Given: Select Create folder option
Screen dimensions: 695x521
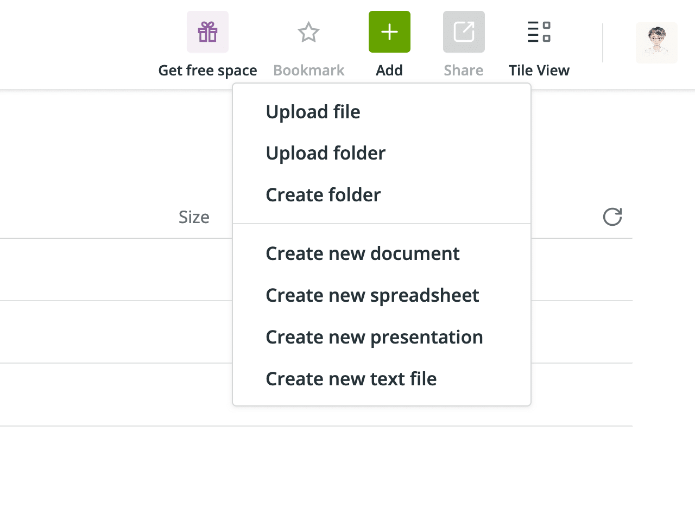Looking at the screenshot, I should pos(323,195).
